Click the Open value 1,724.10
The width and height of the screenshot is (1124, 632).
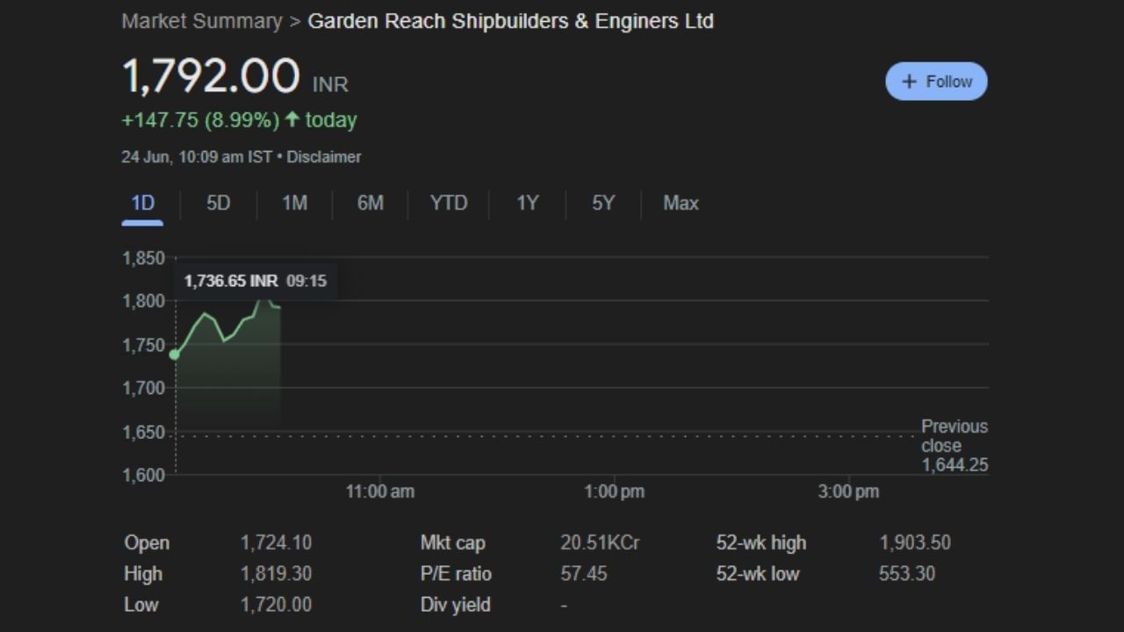tap(276, 543)
